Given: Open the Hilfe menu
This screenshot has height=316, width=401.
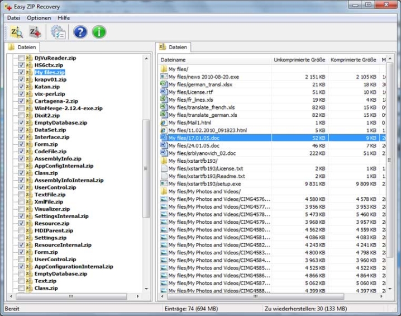Looking at the screenshot, I should 64,18.
